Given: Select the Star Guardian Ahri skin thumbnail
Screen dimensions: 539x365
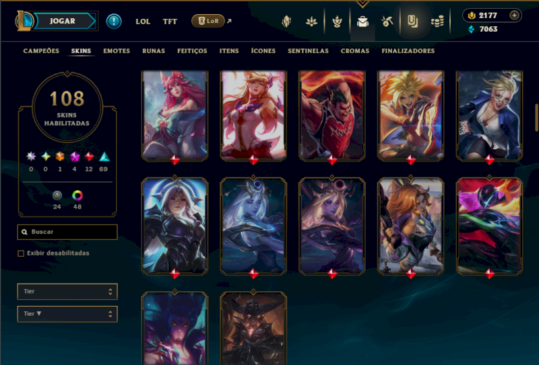Looking at the screenshot, I should (x=253, y=116).
